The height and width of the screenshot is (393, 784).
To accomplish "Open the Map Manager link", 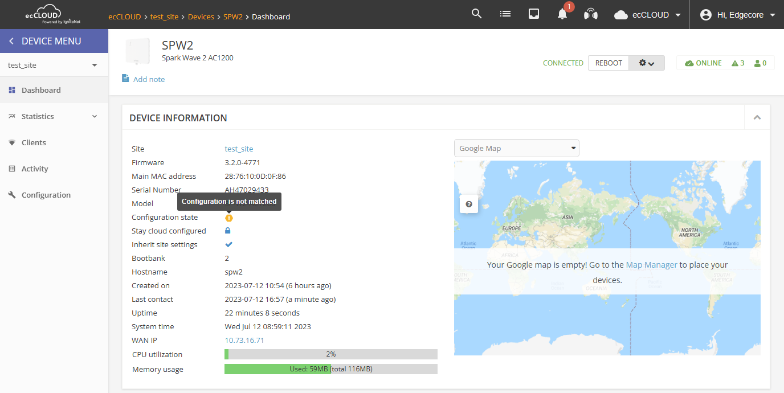I will tap(651, 265).
